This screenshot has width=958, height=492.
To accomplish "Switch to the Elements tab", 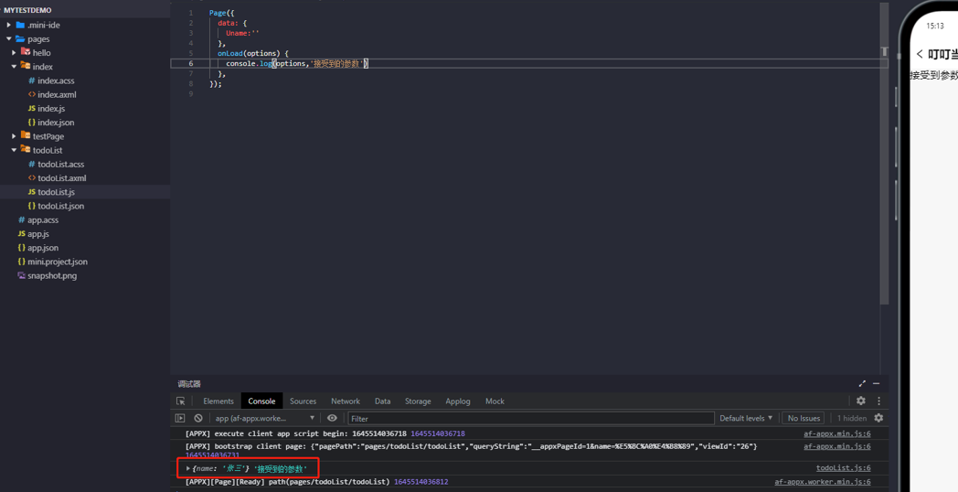I will pyautogui.click(x=218, y=401).
